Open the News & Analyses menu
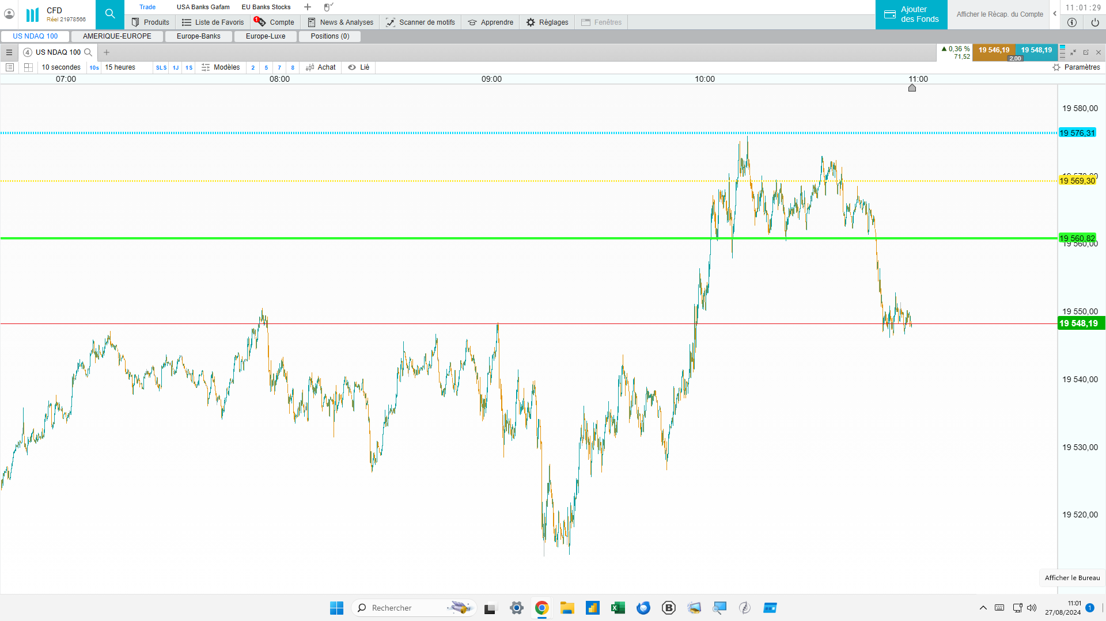The height and width of the screenshot is (621, 1106). (x=340, y=22)
